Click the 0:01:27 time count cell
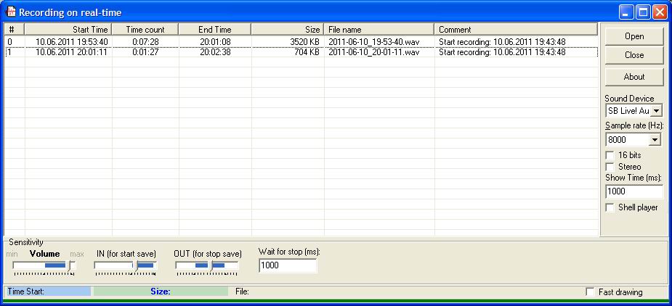 (145, 52)
